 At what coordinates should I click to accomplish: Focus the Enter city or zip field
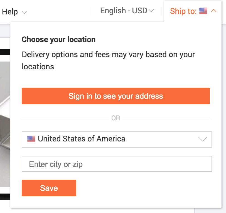(117, 164)
